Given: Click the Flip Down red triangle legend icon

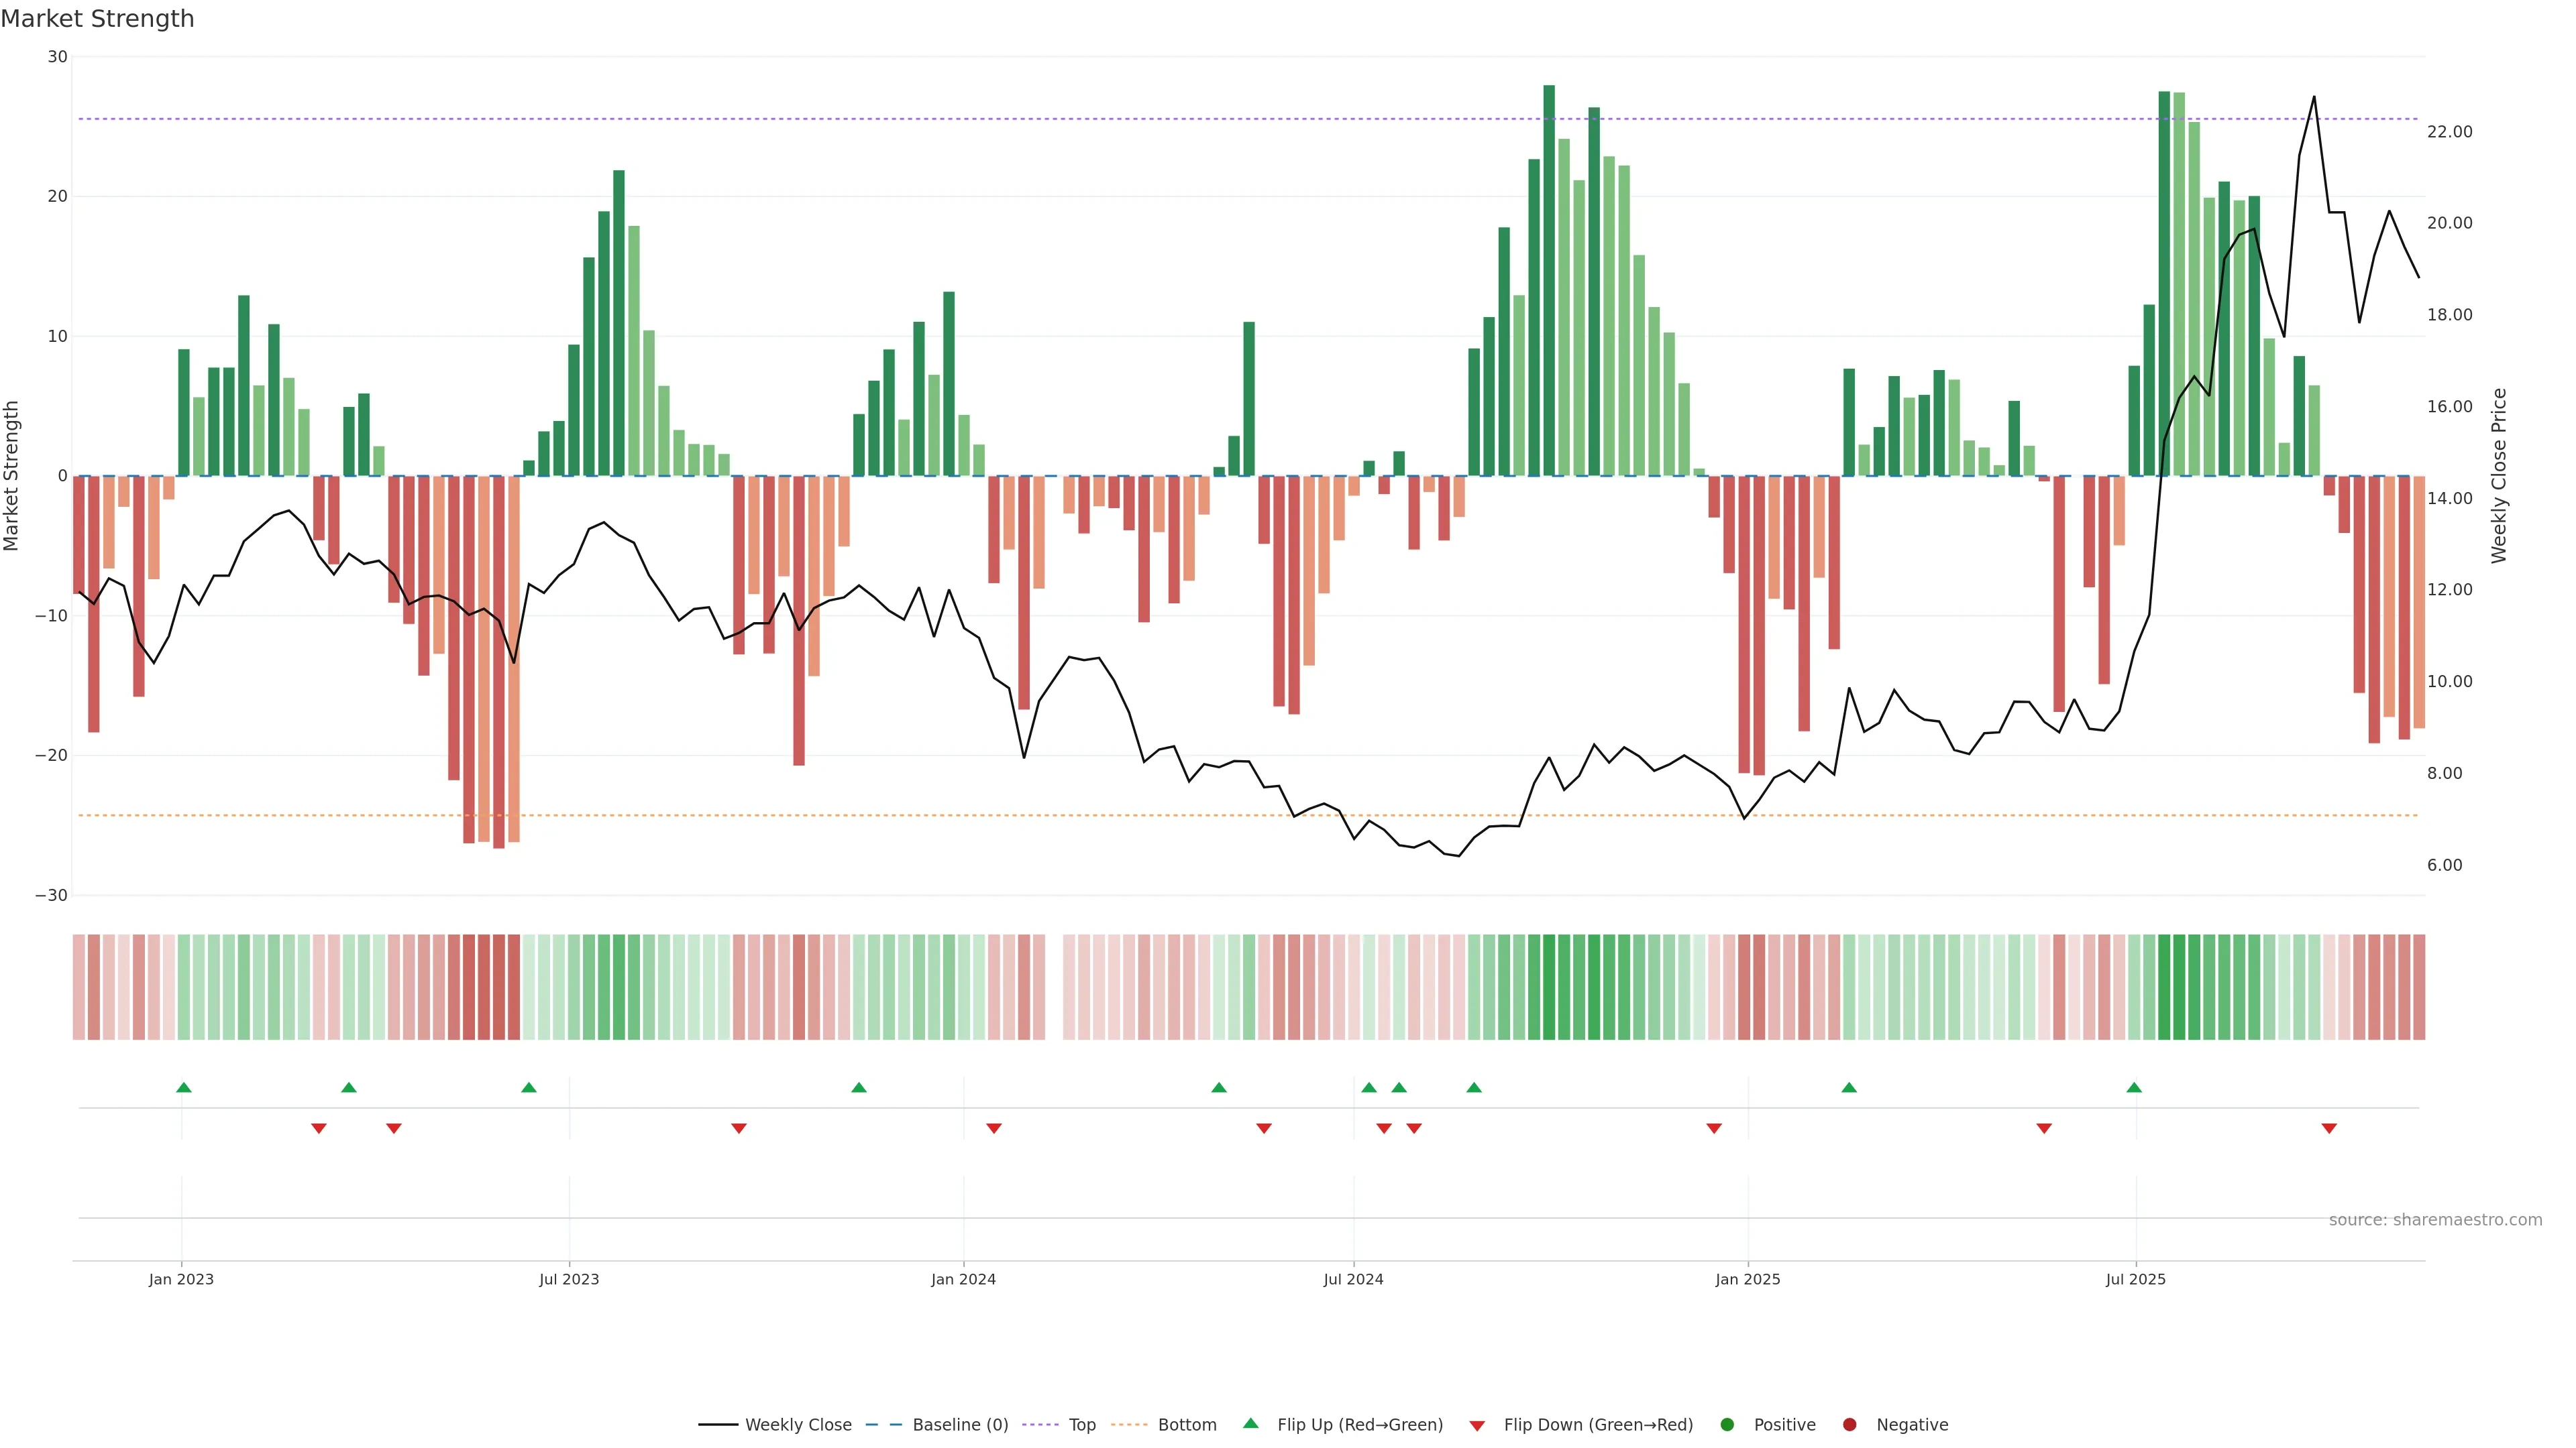Looking at the screenshot, I should click(1477, 1426).
